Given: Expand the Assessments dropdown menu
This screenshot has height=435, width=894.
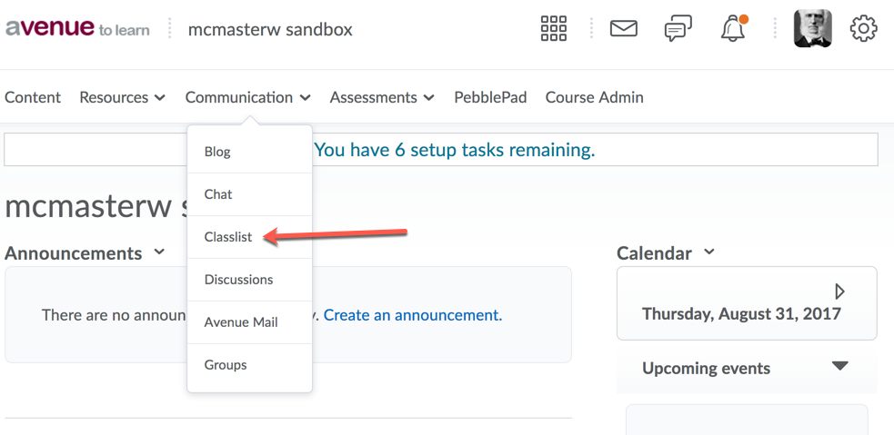Looking at the screenshot, I should 381,97.
